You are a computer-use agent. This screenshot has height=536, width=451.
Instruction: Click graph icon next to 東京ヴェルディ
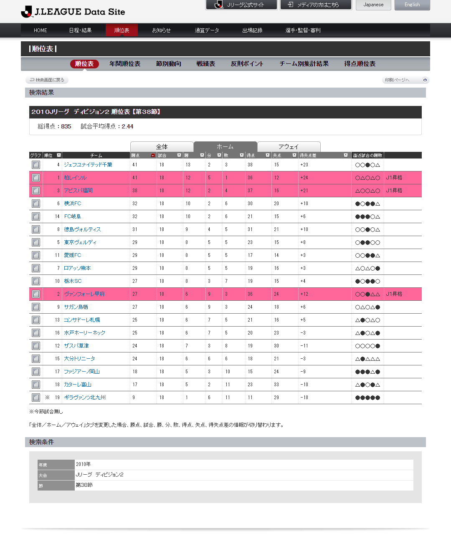(36, 242)
